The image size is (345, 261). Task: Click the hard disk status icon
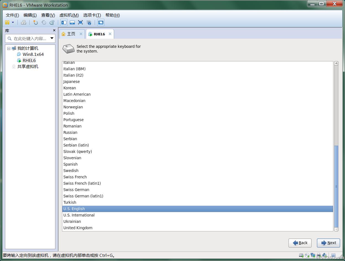(301, 255)
